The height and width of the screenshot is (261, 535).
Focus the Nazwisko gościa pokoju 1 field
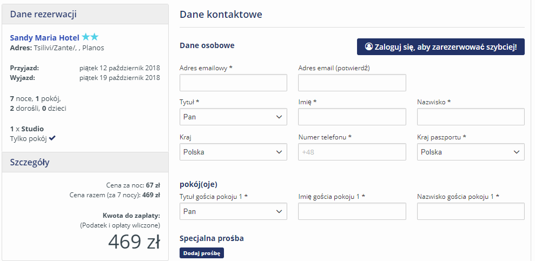[x=471, y=211]
